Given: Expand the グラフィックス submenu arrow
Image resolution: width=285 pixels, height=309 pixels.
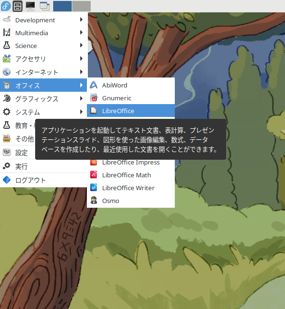Looking at the screenshot, I should pyautogui.click(x=81, y=98).
